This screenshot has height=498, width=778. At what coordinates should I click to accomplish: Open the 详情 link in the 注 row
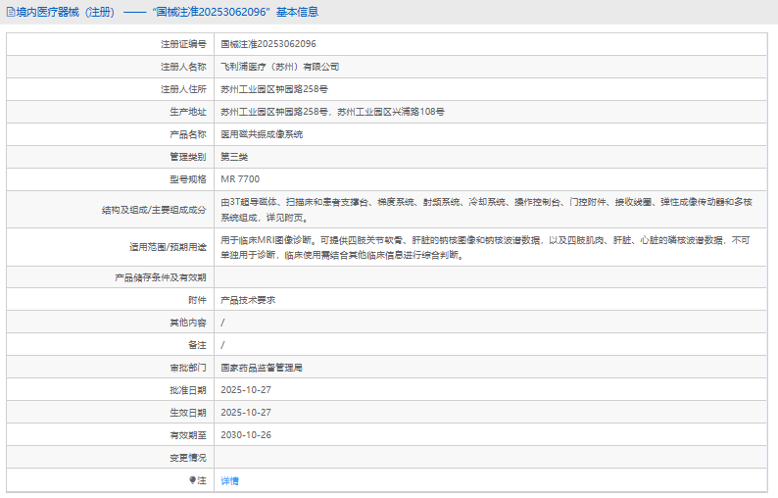229,480
